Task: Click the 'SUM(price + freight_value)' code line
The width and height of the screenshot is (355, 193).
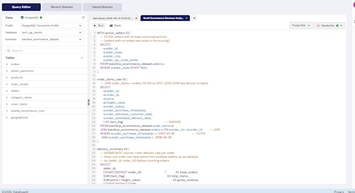Action: 122,180
